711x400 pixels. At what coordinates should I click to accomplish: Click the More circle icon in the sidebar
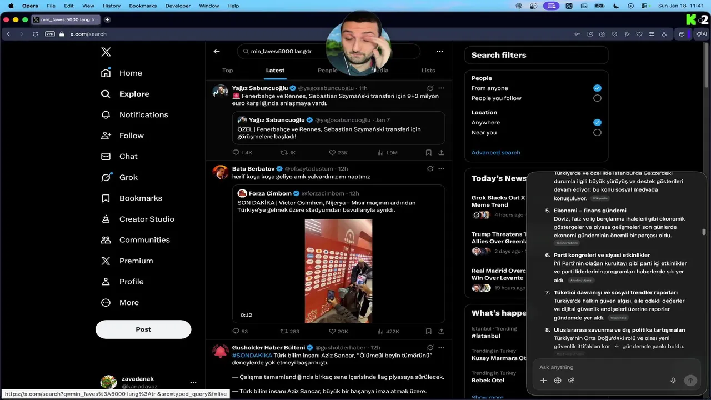pyautogui.click(x=106, y=303)
